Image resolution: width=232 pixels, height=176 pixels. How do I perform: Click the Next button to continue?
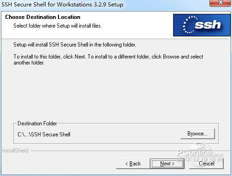tap(167, 164)
